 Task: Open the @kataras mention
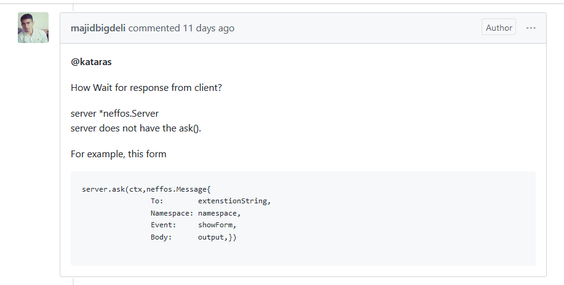pyautogui.click(x=91, y=62)
